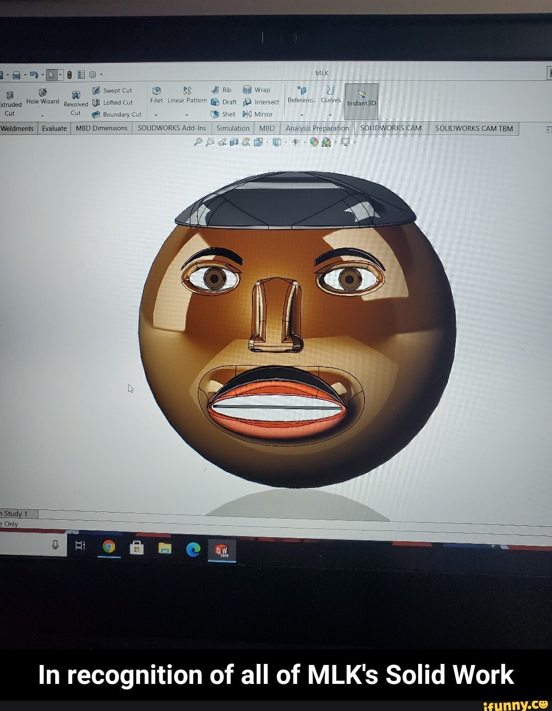This screenshot has width=552, height=711.
Task: Go to the Simulation tab
Action: click(x=233, y=128)
